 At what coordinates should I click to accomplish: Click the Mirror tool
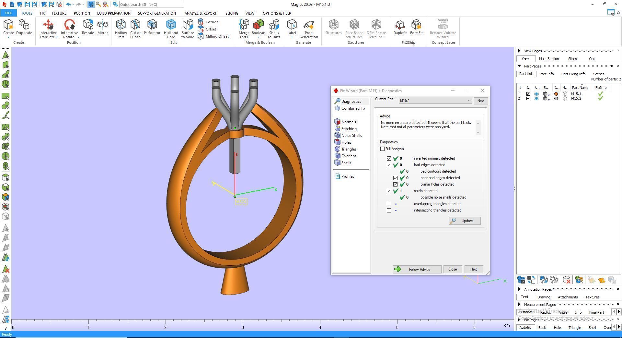103,27
